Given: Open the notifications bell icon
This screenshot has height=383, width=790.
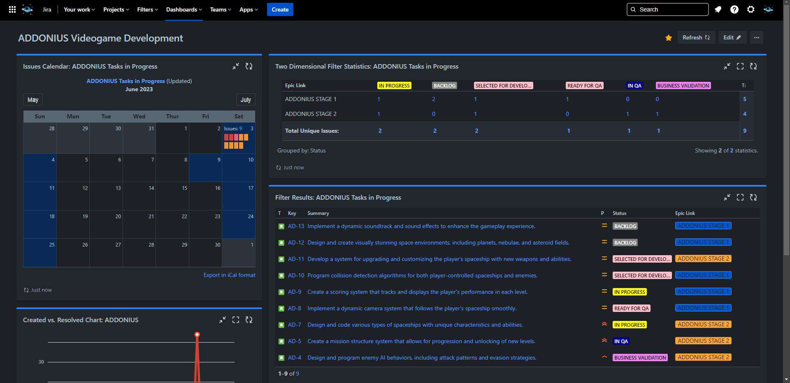Looking at the screenshot, I should [718, 9].
